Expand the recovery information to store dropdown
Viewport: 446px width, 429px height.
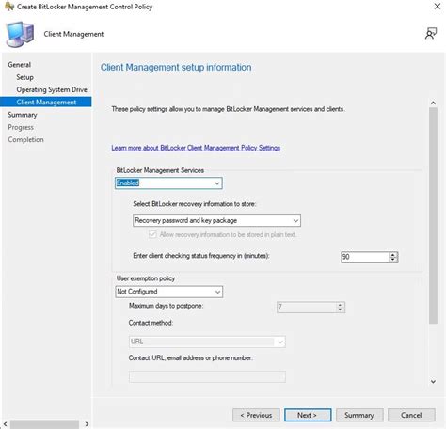coord(216,220)
